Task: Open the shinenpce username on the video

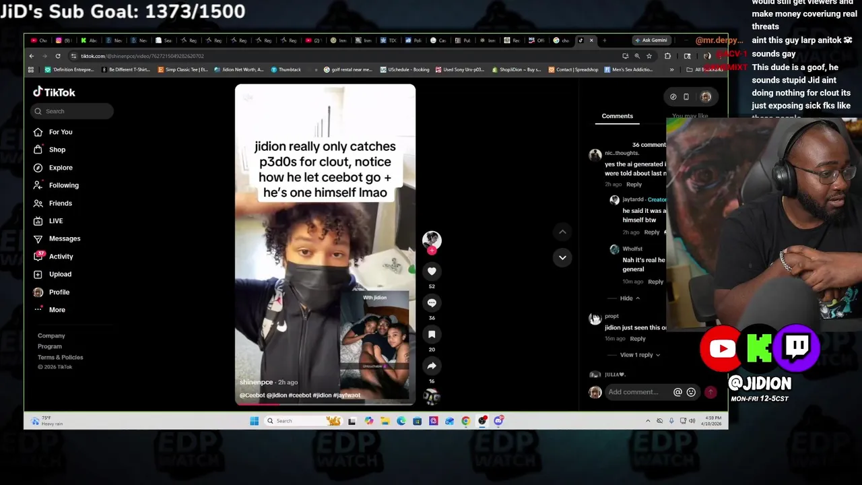Action: (256, 383)
